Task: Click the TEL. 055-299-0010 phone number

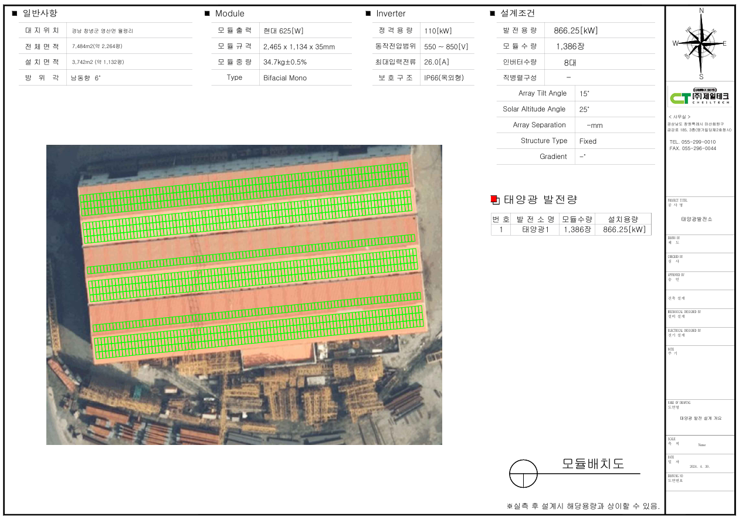Action: tap(692, 142)
